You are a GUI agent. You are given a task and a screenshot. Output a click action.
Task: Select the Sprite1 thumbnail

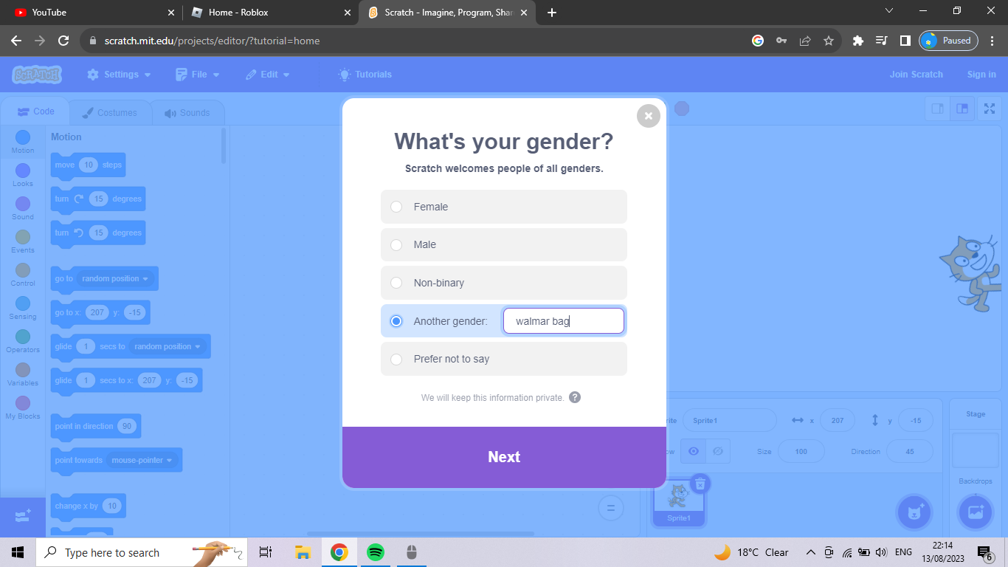click(679, 502)
